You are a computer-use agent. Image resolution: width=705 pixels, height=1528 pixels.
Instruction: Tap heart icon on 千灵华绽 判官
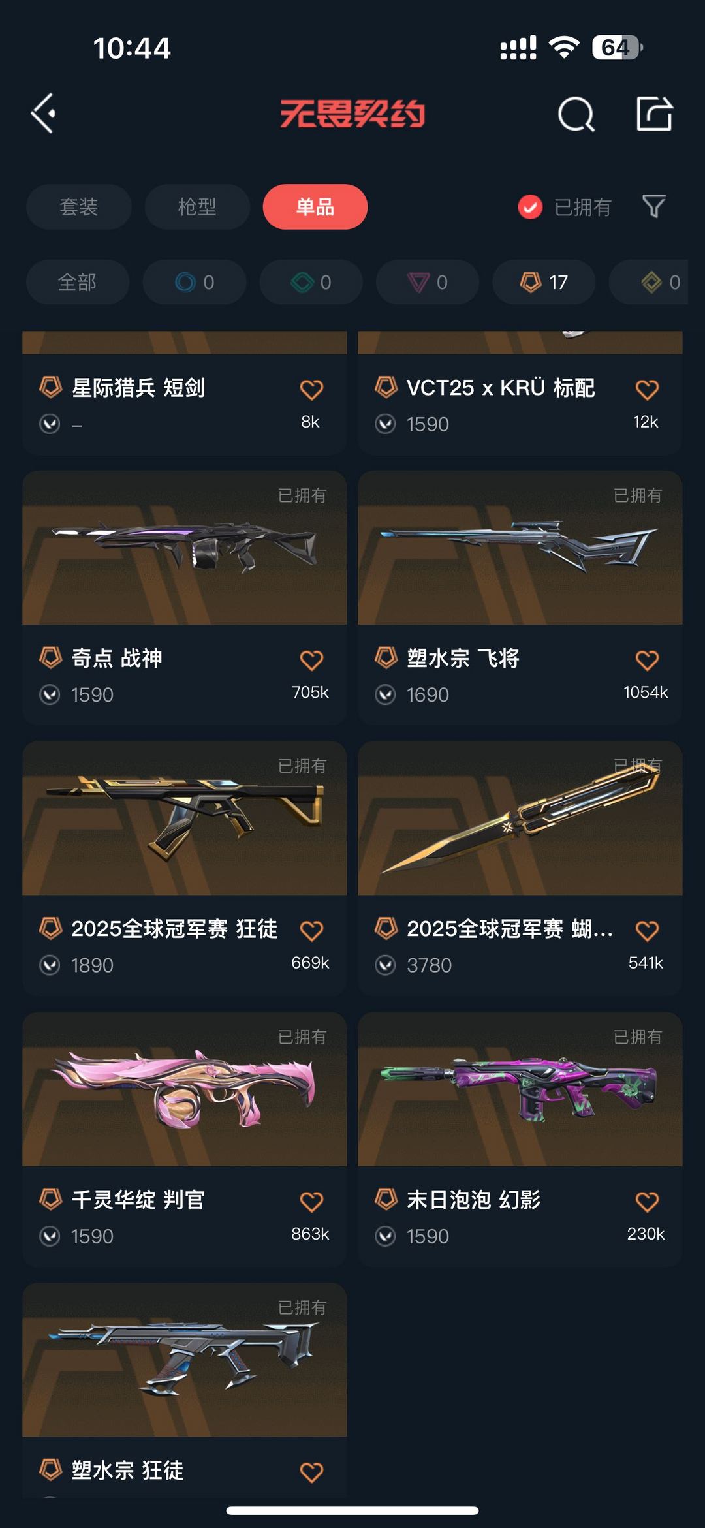click(x=311, y=1202)
